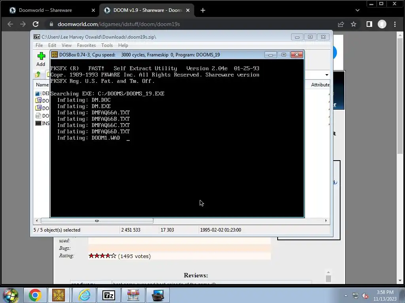
Task: Minimize the DOSBox window
Action: (x=271, y=54)
